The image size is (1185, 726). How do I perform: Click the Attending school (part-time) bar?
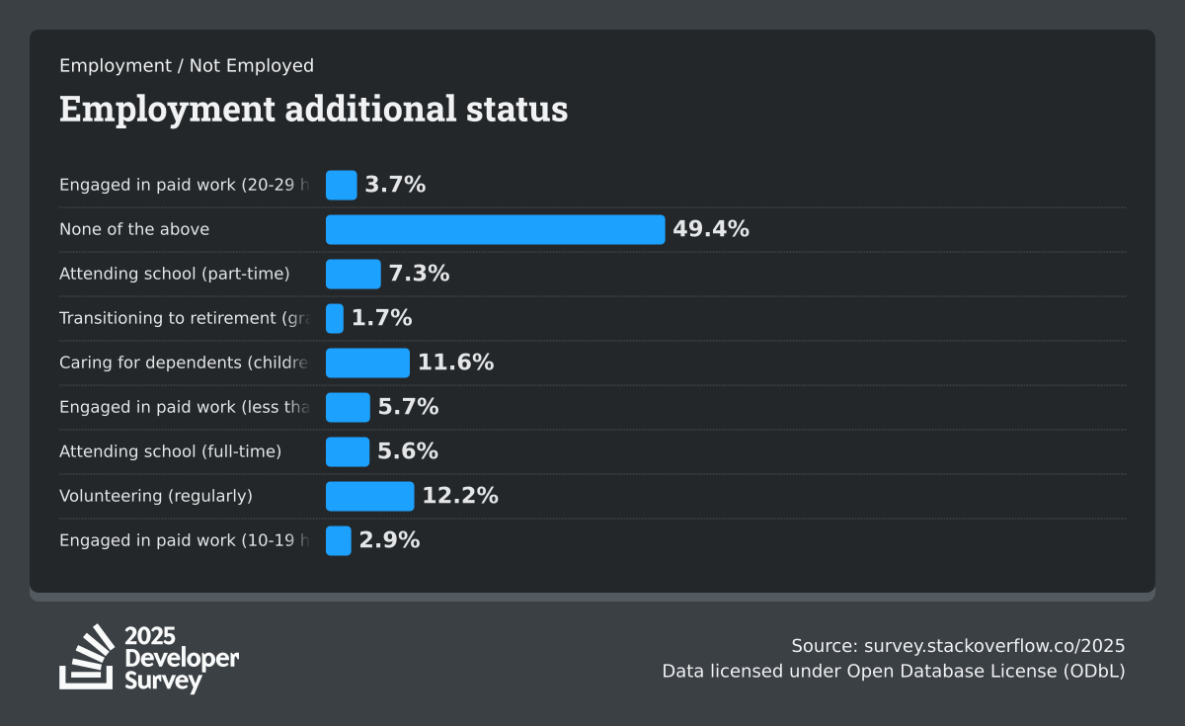[353, 274]
